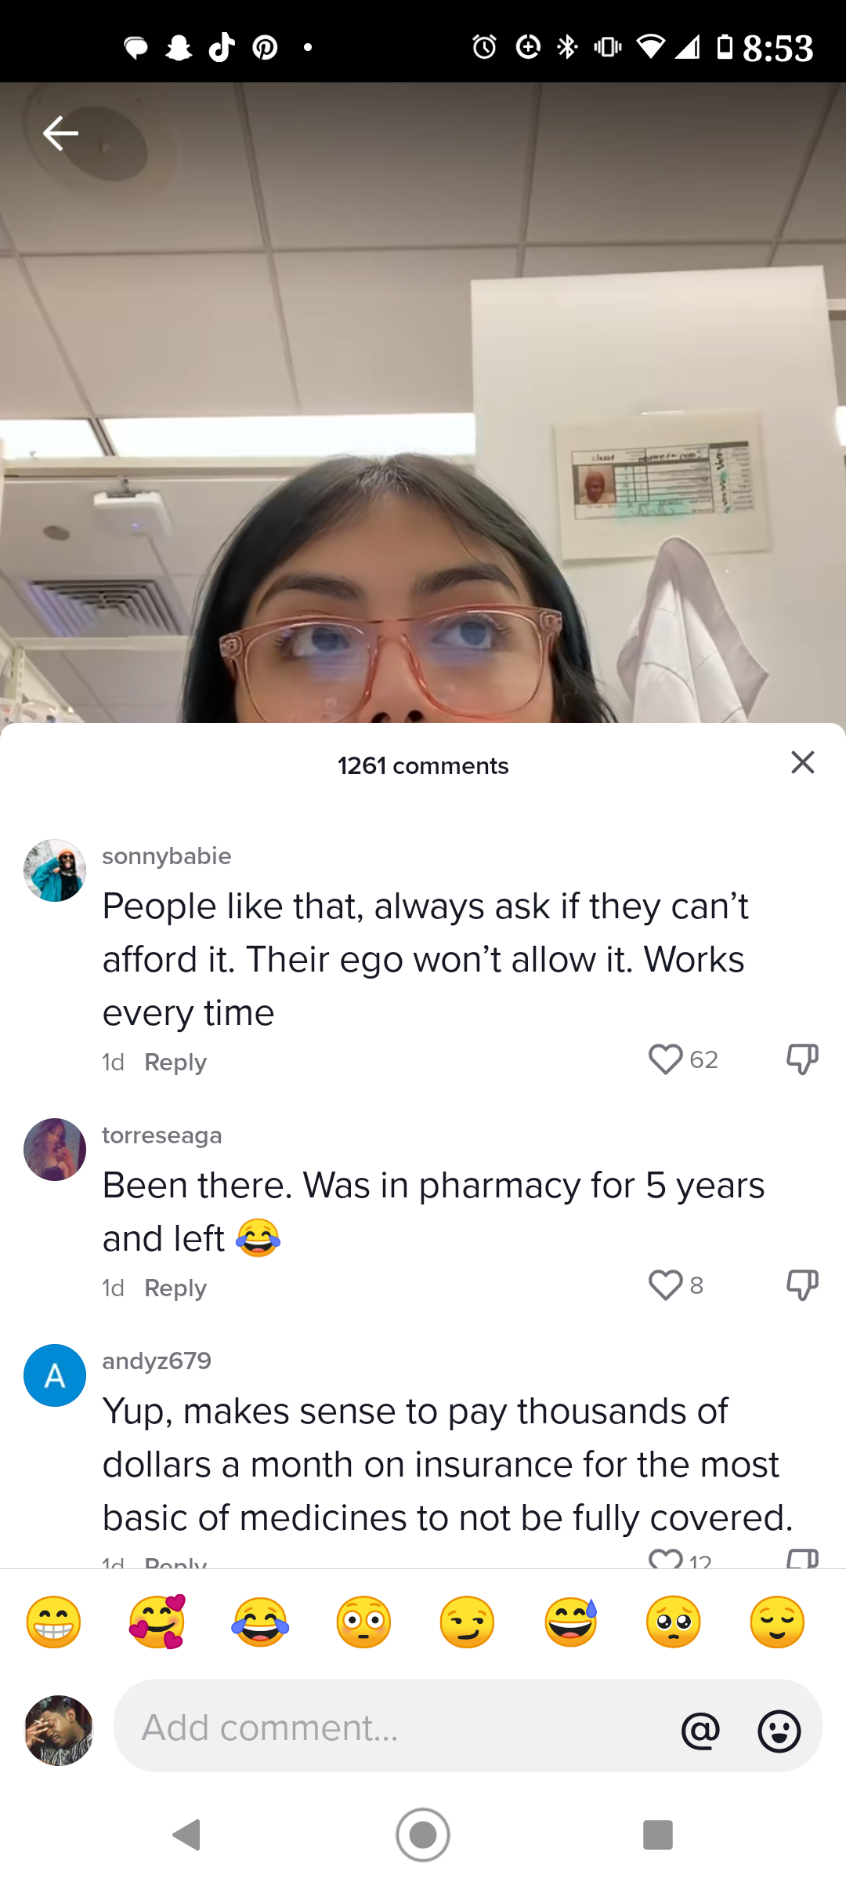Dislike sonnybabie's comment
The width and height of the screenshot is (846, 1882).
tap(802, 1059)
